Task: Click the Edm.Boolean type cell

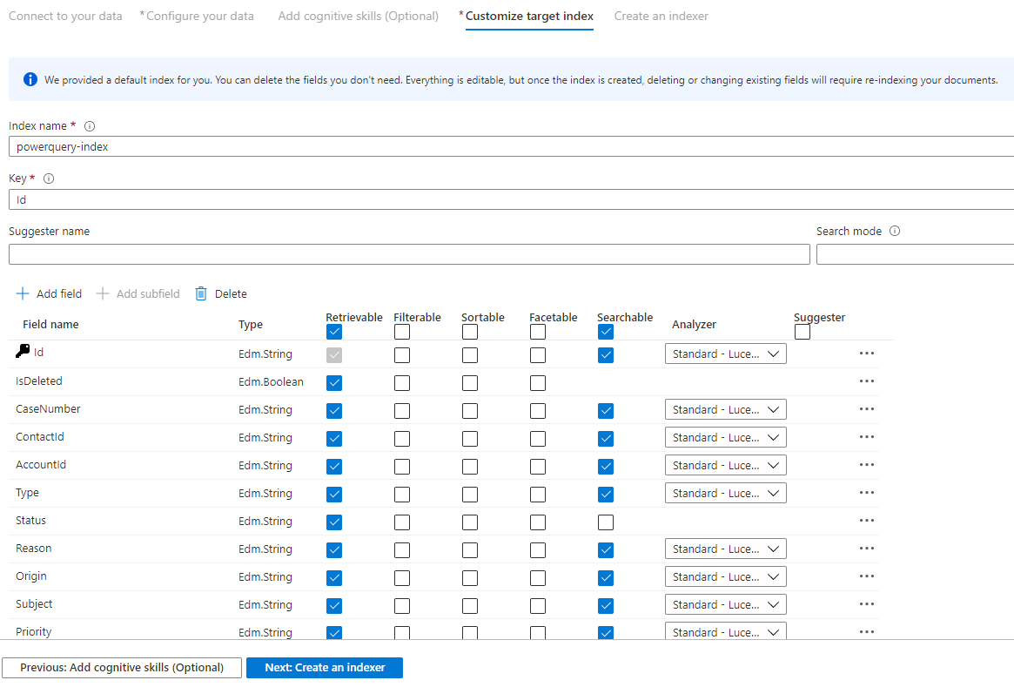Action: [x=271, y=381]
